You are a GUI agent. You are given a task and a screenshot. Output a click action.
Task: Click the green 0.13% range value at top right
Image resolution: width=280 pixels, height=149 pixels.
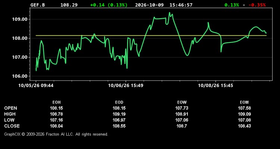tap(231, 5)
